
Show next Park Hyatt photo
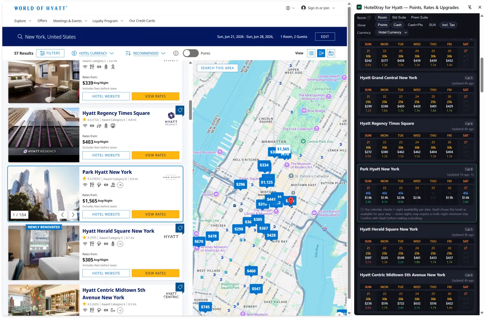click(73, 215)
